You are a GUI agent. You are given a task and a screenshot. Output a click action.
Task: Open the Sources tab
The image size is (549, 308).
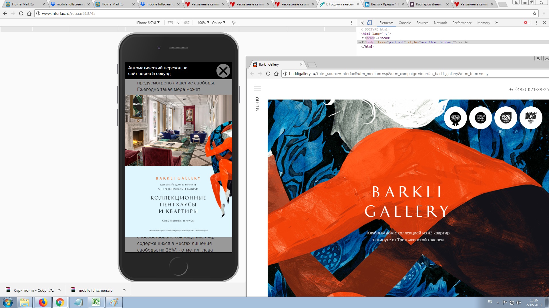(x=422, y=23)
